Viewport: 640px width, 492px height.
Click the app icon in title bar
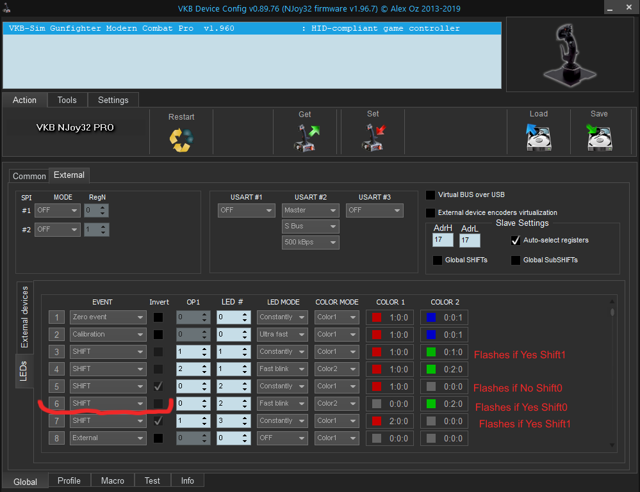[x=6, y=8]
